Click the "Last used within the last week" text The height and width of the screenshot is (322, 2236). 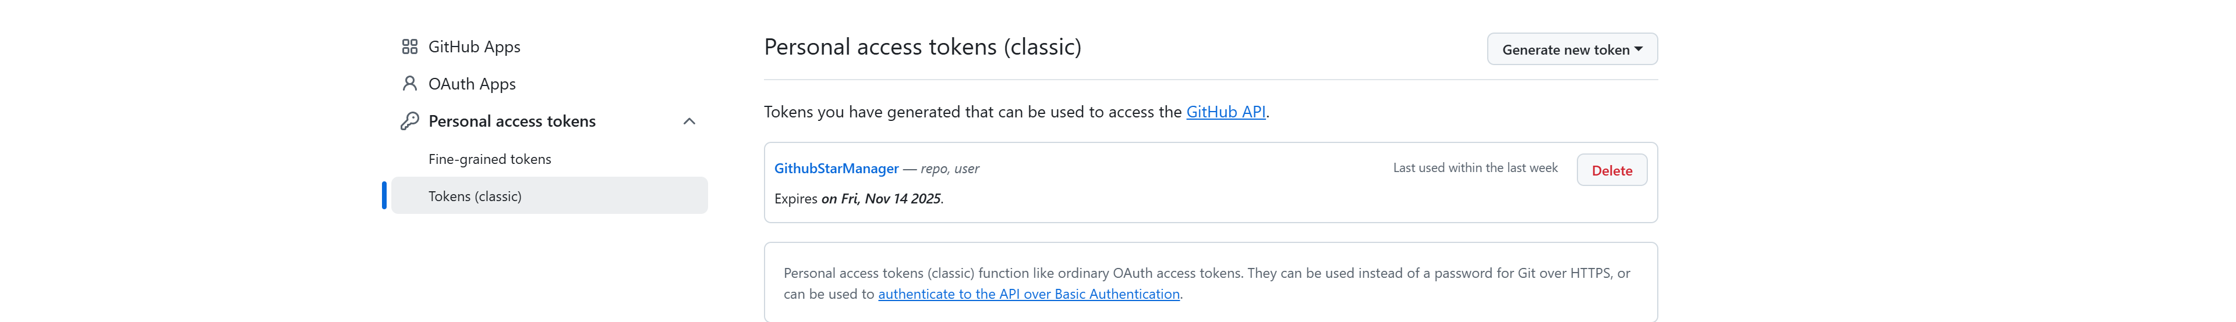[x=1475, y=168]
